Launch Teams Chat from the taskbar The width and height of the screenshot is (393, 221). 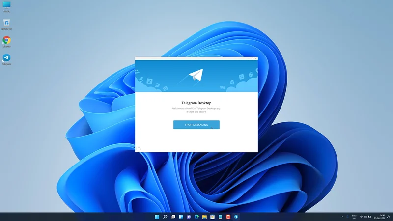(x=189, y=217)
